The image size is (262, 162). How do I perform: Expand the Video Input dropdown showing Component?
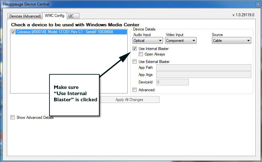(x=181, y=41)
